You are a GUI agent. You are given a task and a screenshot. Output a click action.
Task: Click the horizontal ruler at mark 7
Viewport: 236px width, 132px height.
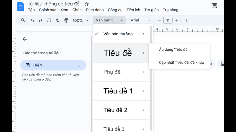[187, 29]
